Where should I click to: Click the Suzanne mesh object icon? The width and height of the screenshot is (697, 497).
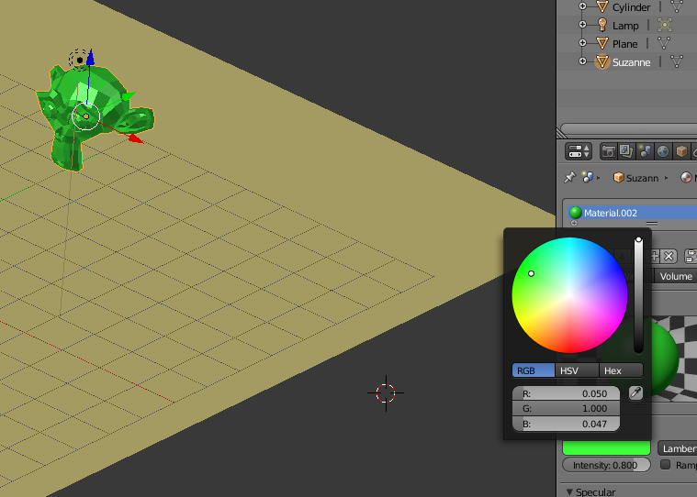tap(601, 61)
